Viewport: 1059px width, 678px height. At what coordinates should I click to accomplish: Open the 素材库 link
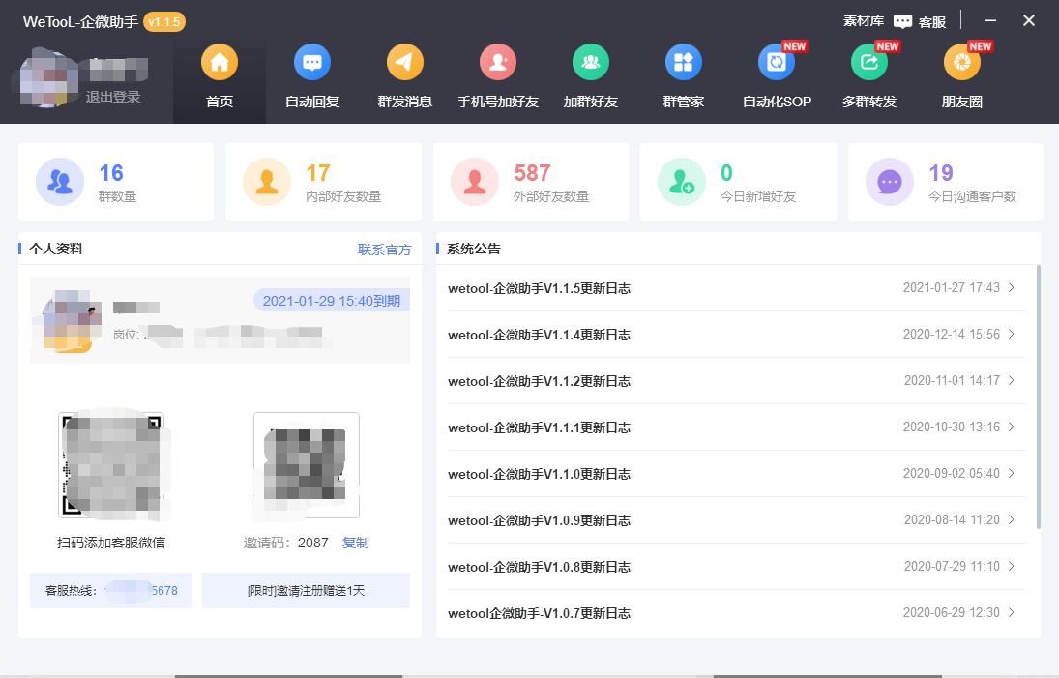[x=863, y=21]
